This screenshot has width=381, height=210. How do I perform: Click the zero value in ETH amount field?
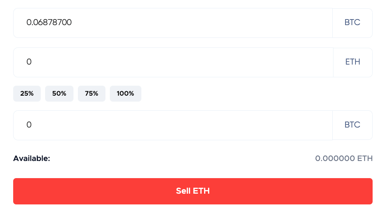[x=29, y=62]
